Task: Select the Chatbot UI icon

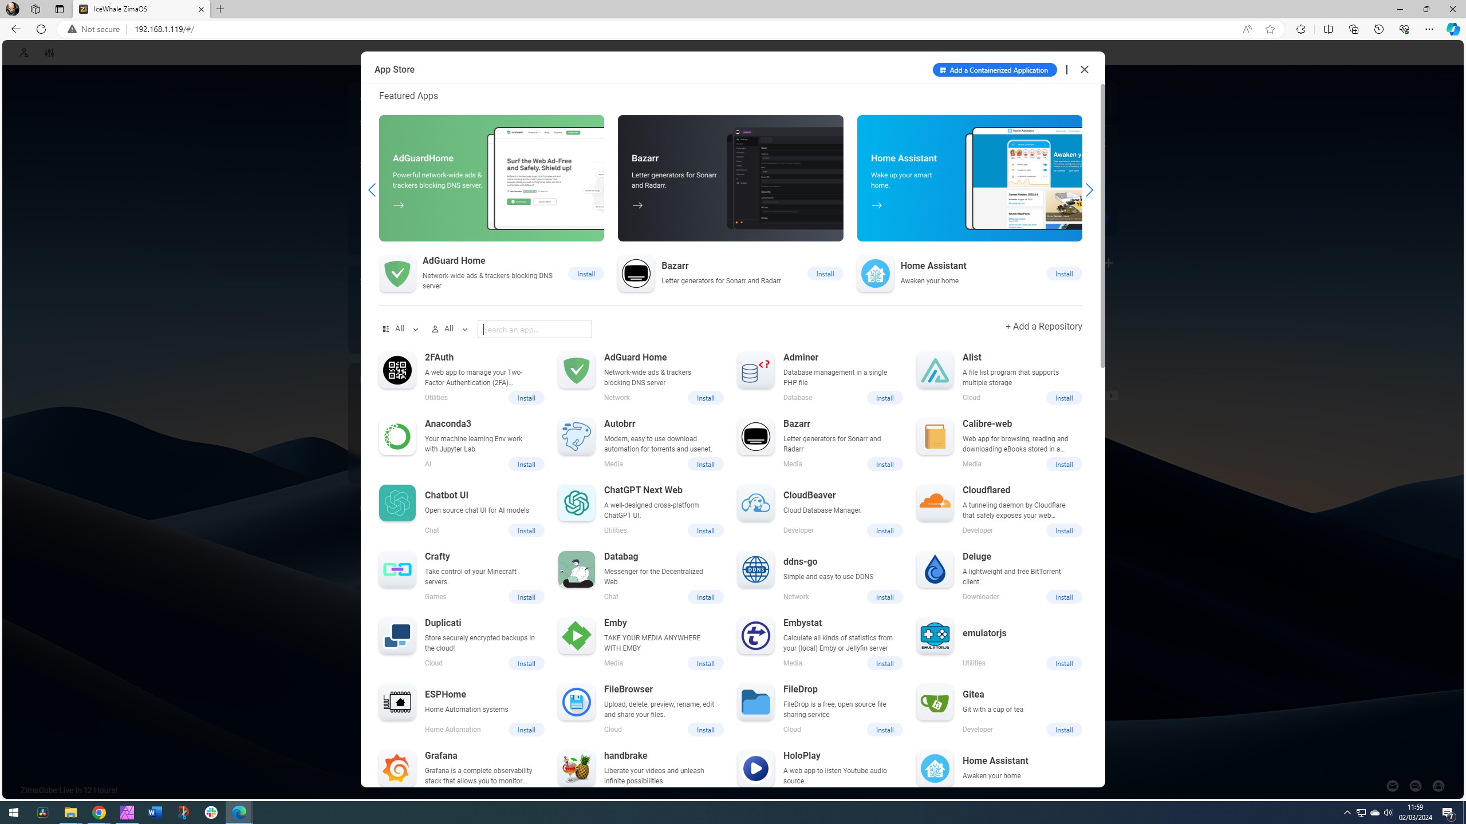Action: [397, 503]
